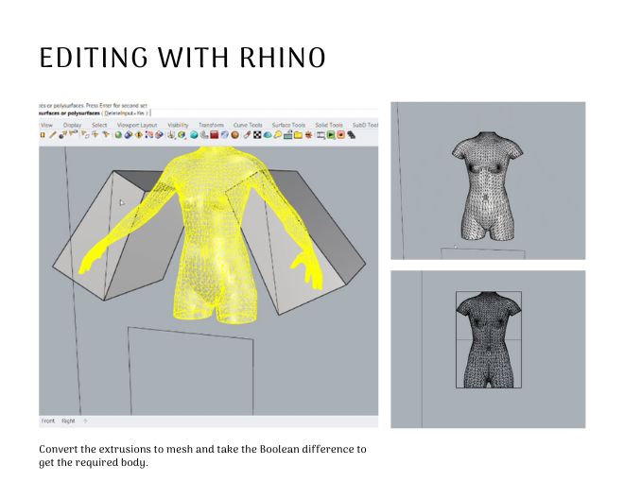Click the cyan sphere icon

tap(194, 135)
